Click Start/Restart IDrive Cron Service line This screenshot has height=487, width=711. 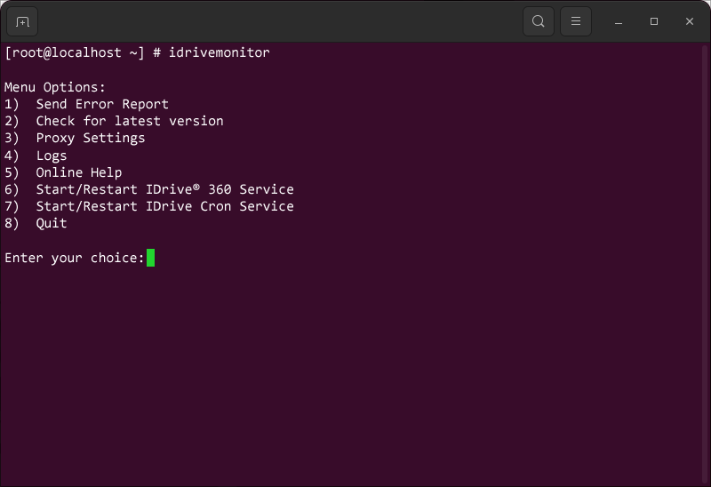(x=164, y=206)
